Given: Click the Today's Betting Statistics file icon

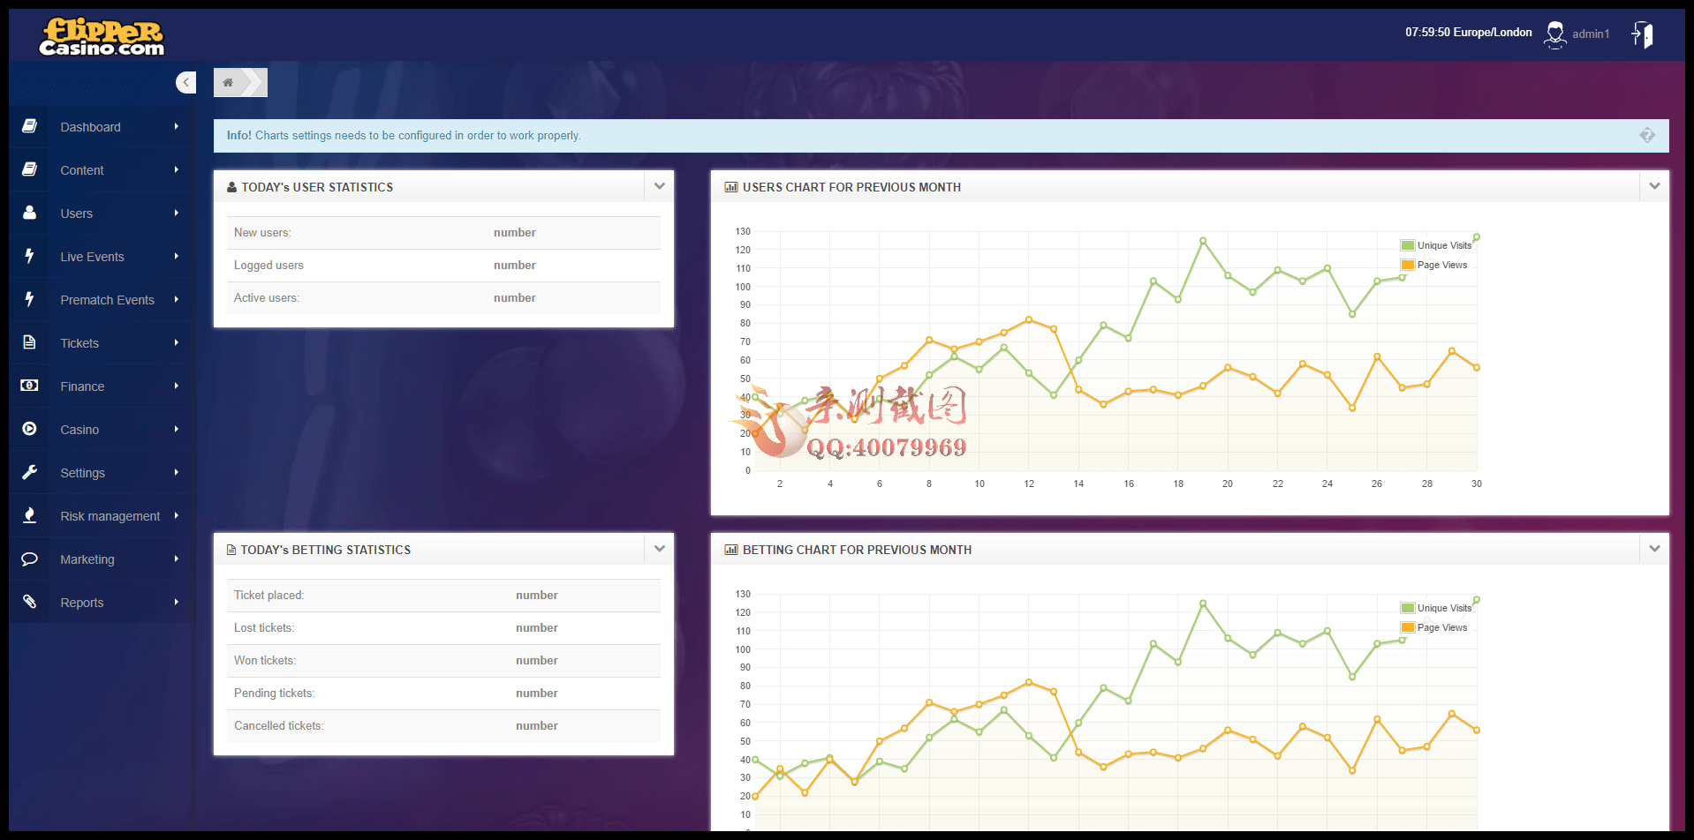Looking at the screenshot, I should pyautogui.click(x=231, y=550).
